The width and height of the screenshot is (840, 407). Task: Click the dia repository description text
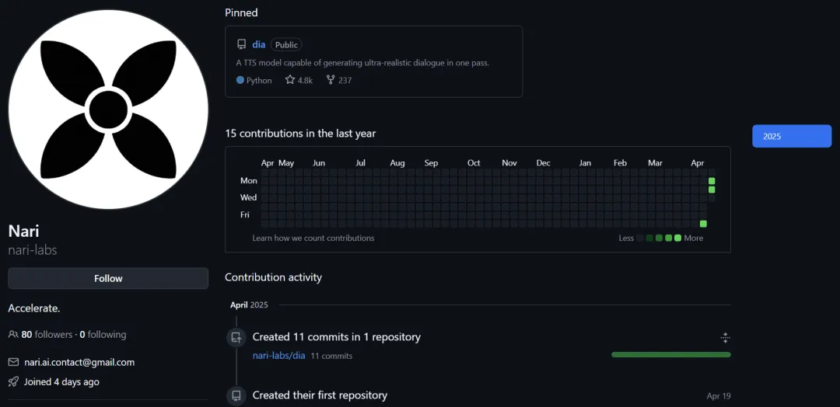click(x=362, y=63)
